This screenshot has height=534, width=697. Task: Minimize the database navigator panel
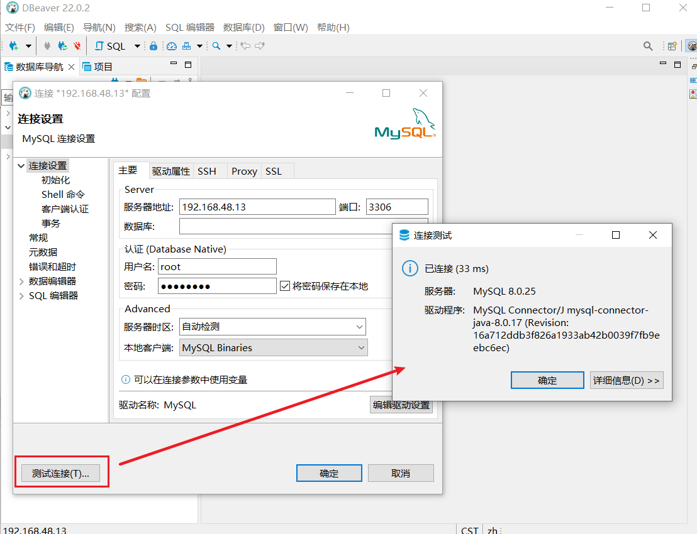[174, 64]
